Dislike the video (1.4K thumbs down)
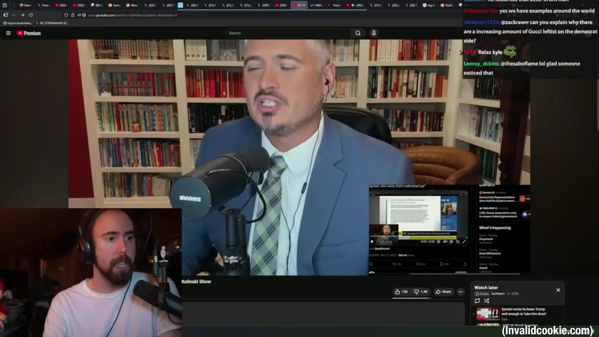This screenshot has width=599, height=337. pyautogui.click(x=421, y=292)
